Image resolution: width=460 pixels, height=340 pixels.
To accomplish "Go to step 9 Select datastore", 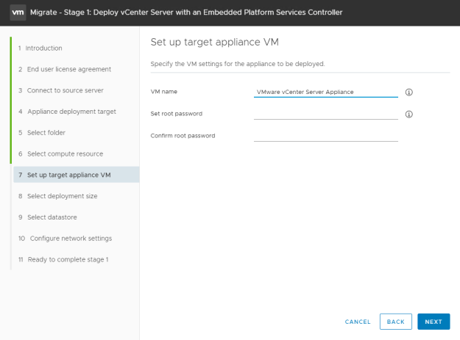I will (x=48, y=217).
